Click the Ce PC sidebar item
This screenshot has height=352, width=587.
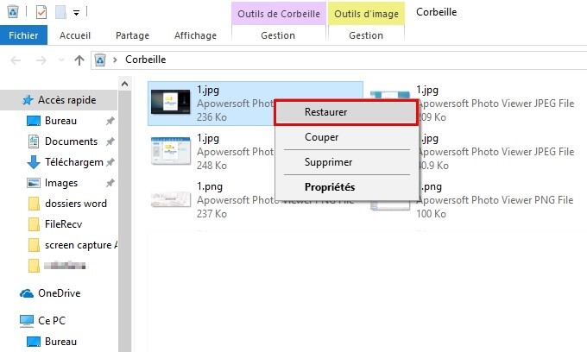[53, 320]
